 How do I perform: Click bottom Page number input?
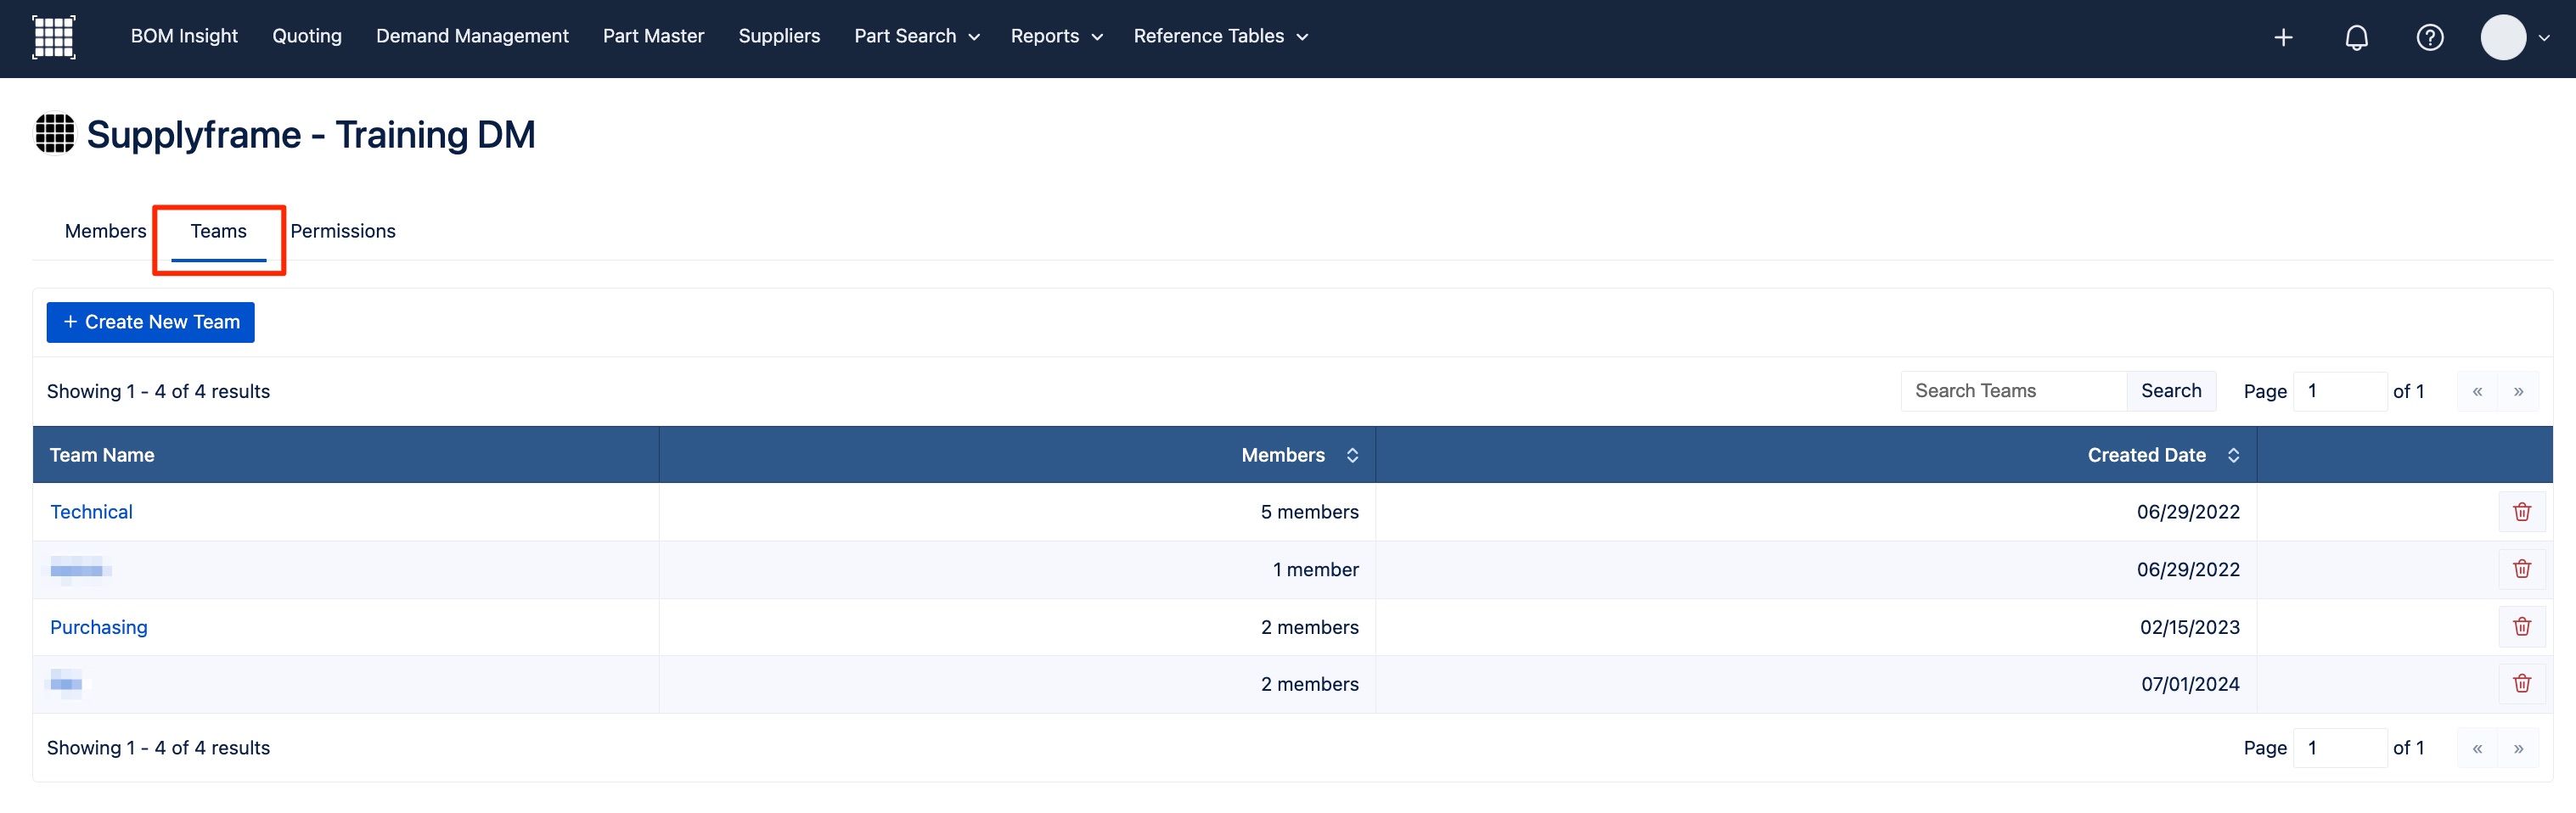[2339, 748]
